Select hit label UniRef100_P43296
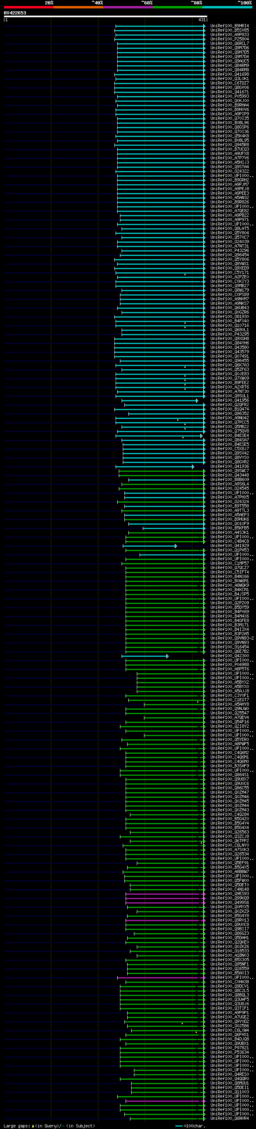 (229, 251)
